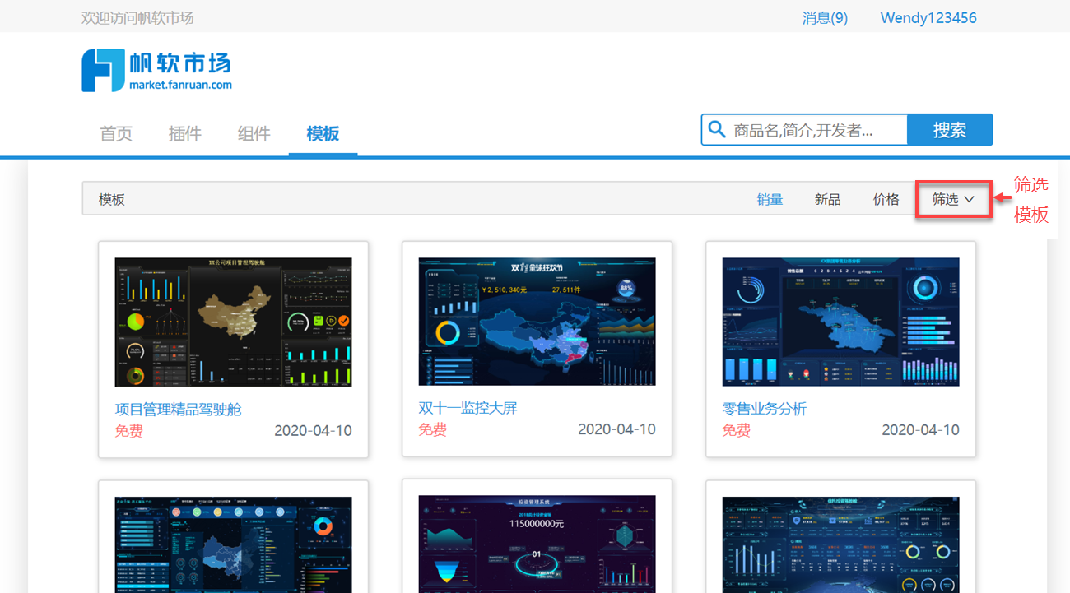
Task: Click the magnifier icon in search box
Action: pyautogui.click(x=717, y=129)
